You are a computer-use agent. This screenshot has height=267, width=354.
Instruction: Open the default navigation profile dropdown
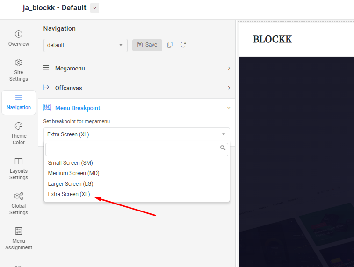(x=85, y=45)
